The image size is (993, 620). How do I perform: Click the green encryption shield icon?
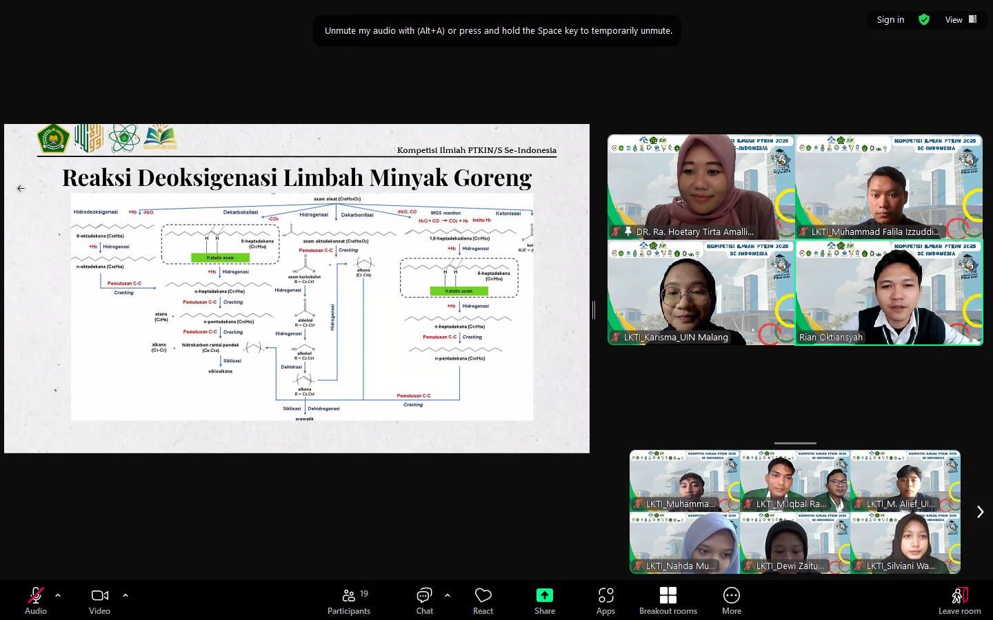point(924,20)
